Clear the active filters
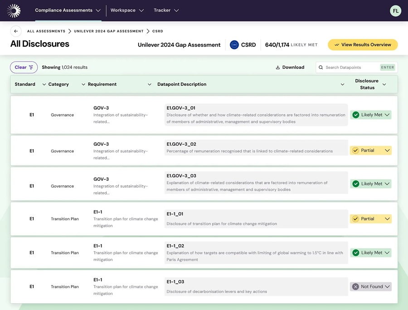The height and width of the screenshot is (310, 408). (24, 68)
